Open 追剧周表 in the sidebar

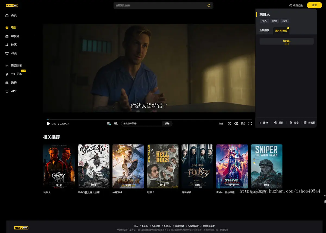click(14, 65)
